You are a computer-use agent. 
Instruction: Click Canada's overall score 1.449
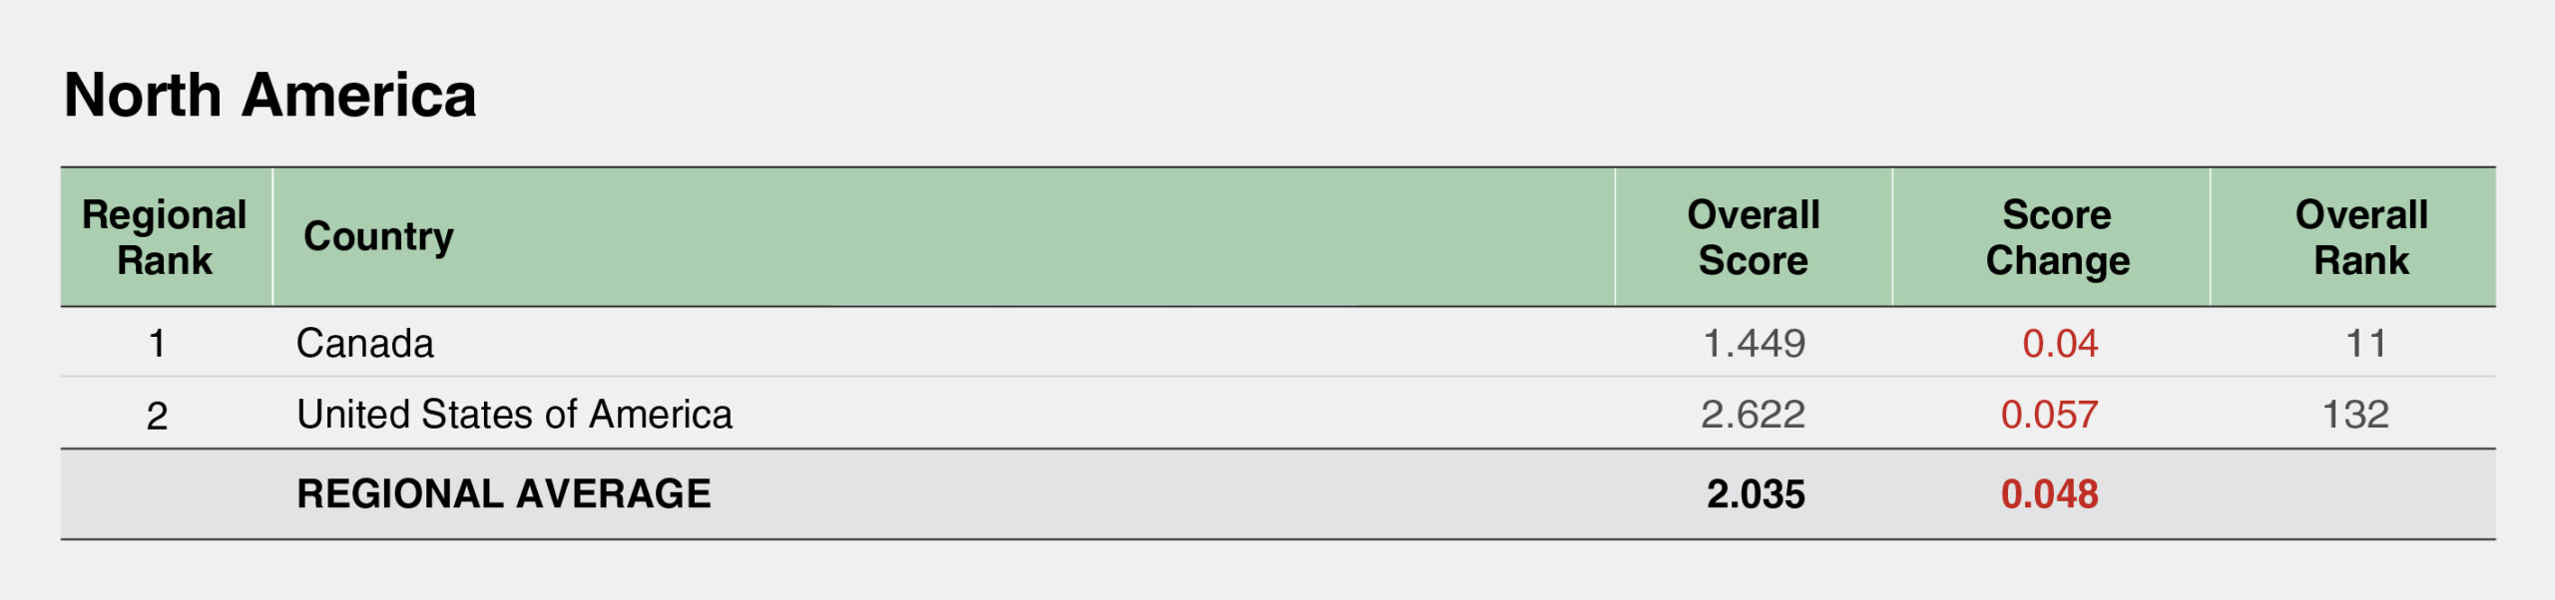point(1754,344)
